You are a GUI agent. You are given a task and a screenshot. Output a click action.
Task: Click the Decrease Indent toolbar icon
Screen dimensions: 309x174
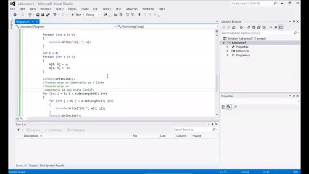[x=127, y=14]
